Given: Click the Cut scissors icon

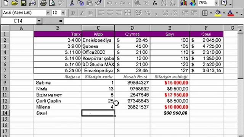Looking at the screenshot, I should (72, 3).
